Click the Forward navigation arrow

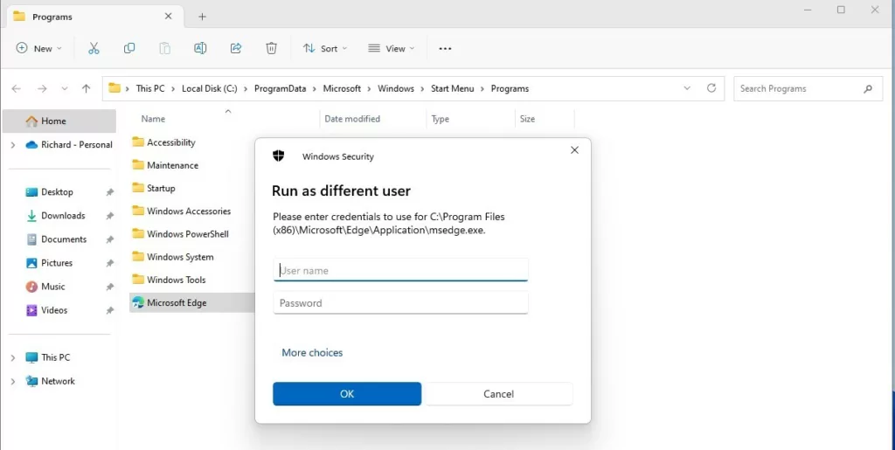pyautogui.click(x=42, y=88)
